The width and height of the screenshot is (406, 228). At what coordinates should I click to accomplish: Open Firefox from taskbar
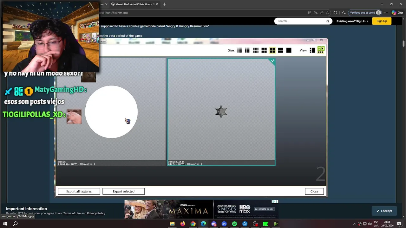pyautogui.click(x=183, y=224)
